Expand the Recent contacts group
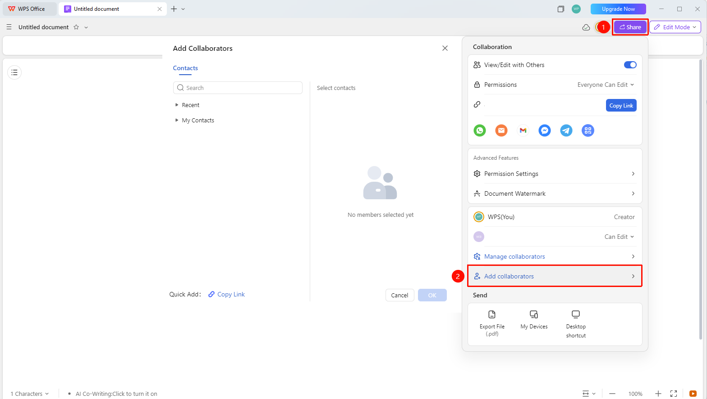Viewport: 707px width, 399px height. (187, 105)
